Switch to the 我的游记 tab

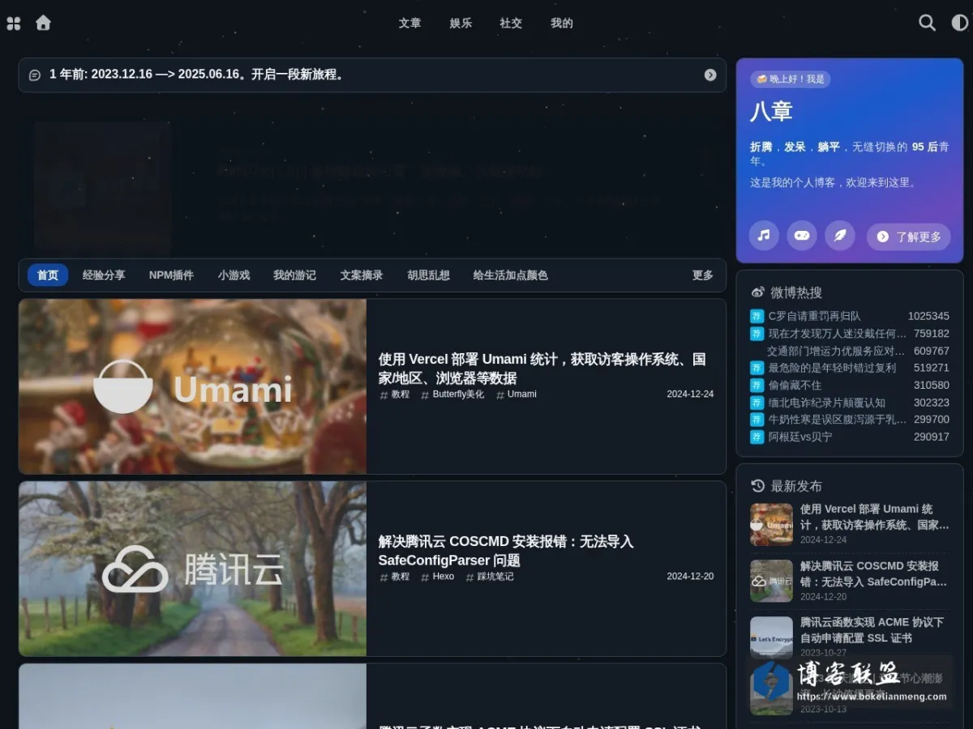[294, 275]
